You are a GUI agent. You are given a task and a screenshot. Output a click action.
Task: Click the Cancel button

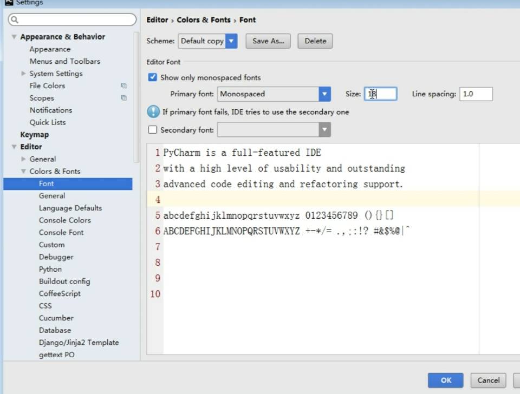[x=488, y=380]
